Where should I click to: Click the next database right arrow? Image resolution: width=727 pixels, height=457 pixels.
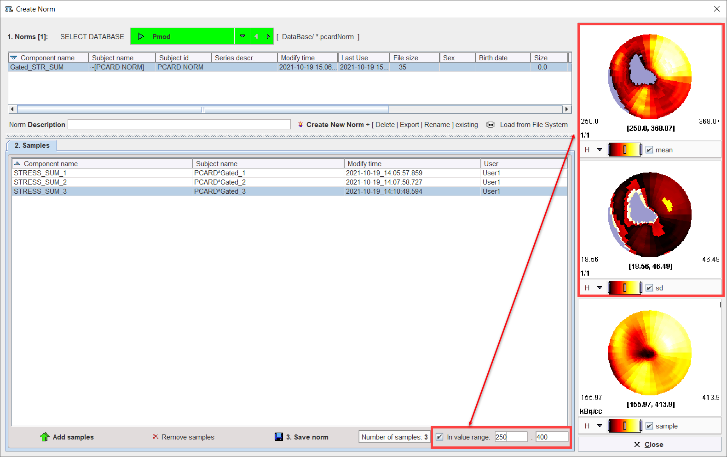click(x=268, y=36)
